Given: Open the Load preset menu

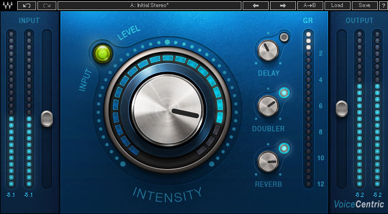Looking at the screenshot, I should click(x=337, y=5).
